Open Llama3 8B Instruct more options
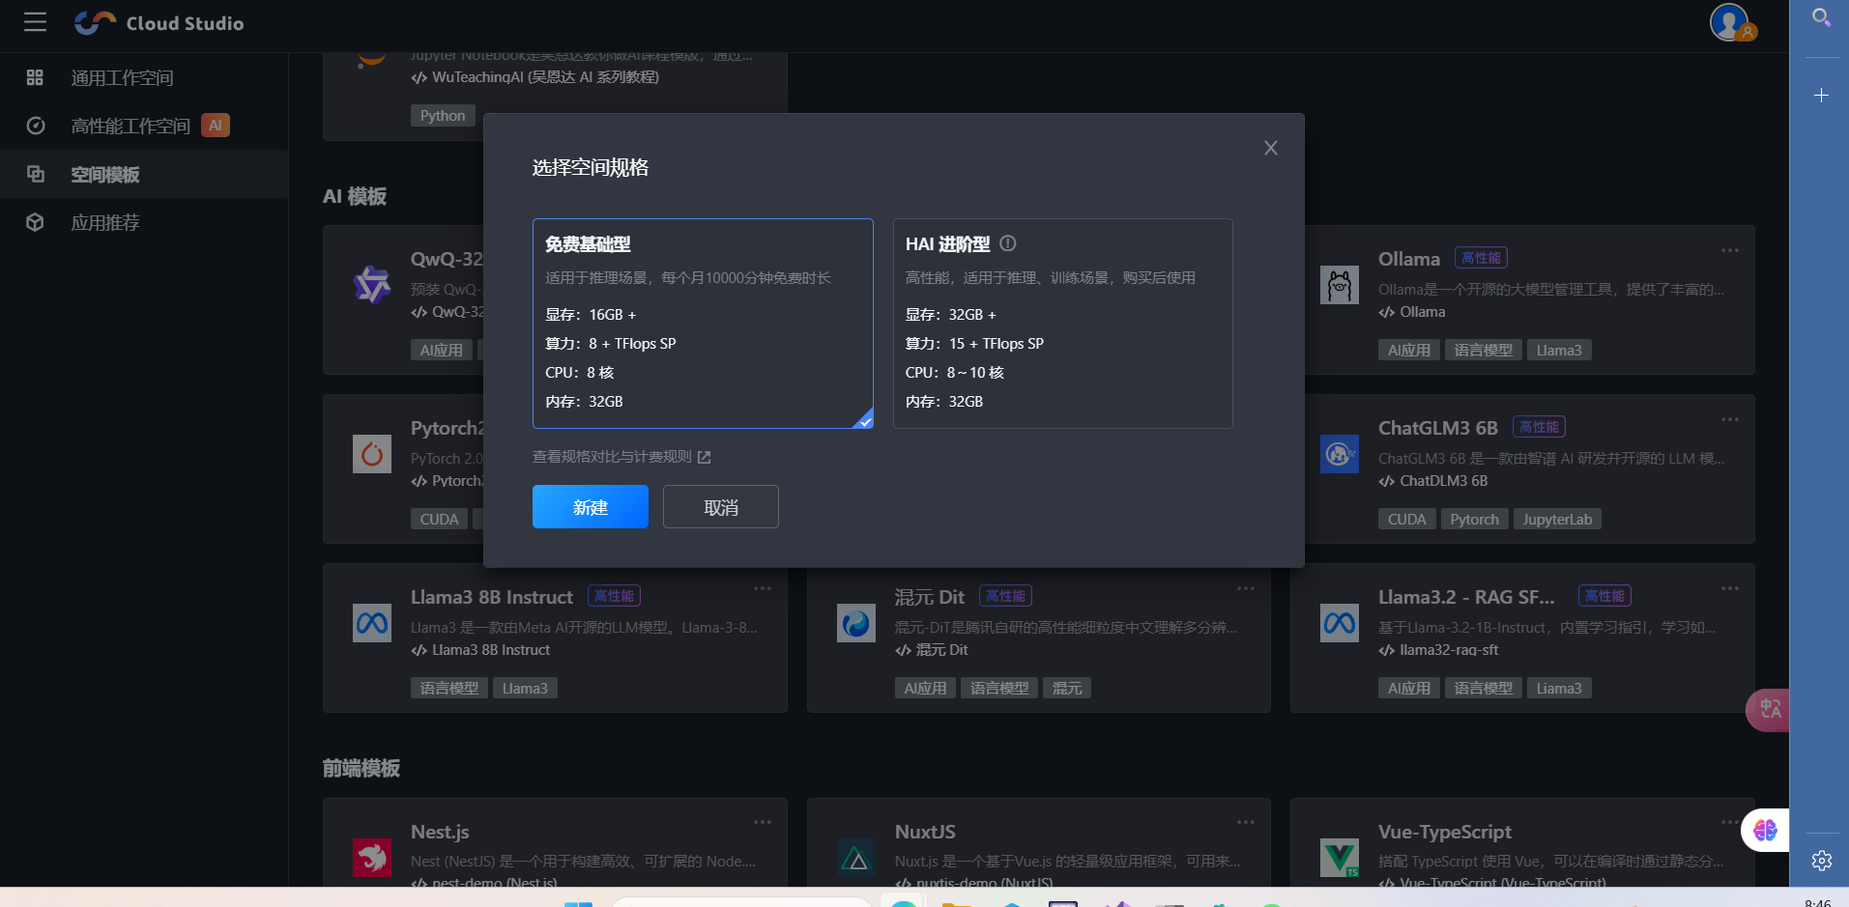 pos(762,588)
